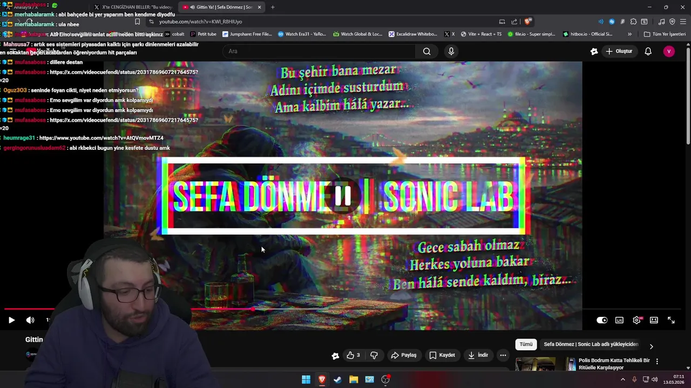
Task: Mute the video with the speaker icon
Action: tap(30, 320)
